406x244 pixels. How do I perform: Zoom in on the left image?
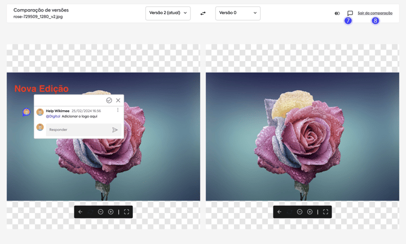(x=111, y=212)
